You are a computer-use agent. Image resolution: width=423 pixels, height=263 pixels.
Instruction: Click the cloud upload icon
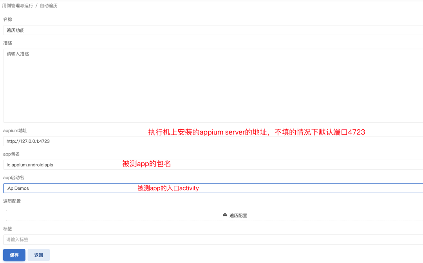click(225, 215)
